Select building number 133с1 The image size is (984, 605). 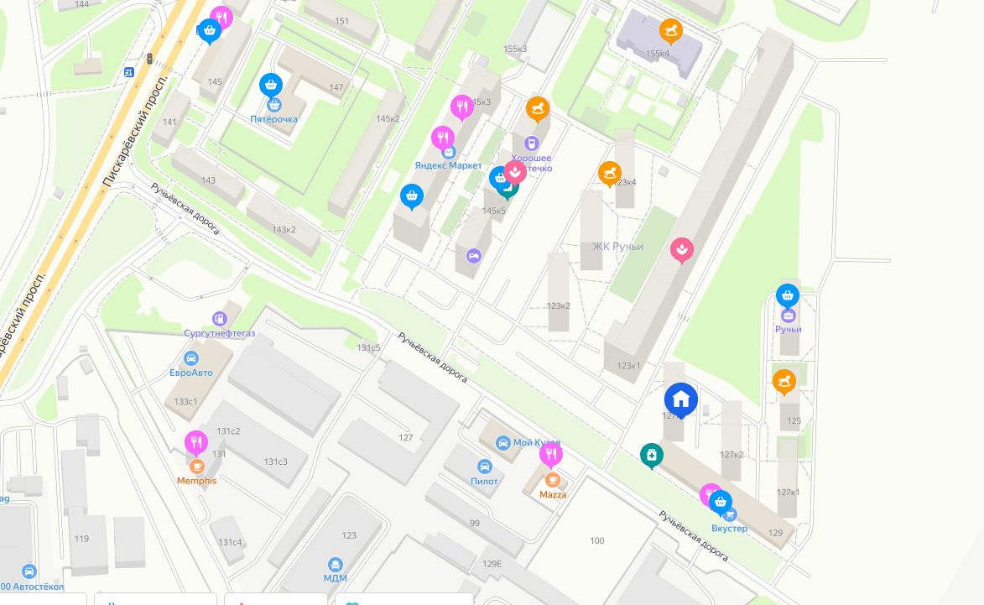coord(185,402)
